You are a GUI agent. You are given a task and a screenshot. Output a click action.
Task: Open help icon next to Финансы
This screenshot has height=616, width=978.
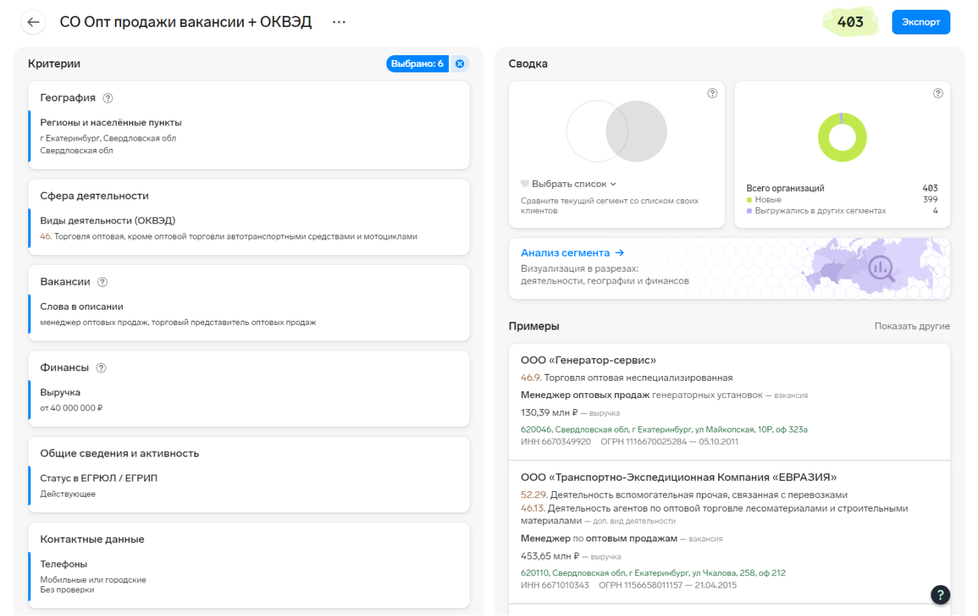101,368
